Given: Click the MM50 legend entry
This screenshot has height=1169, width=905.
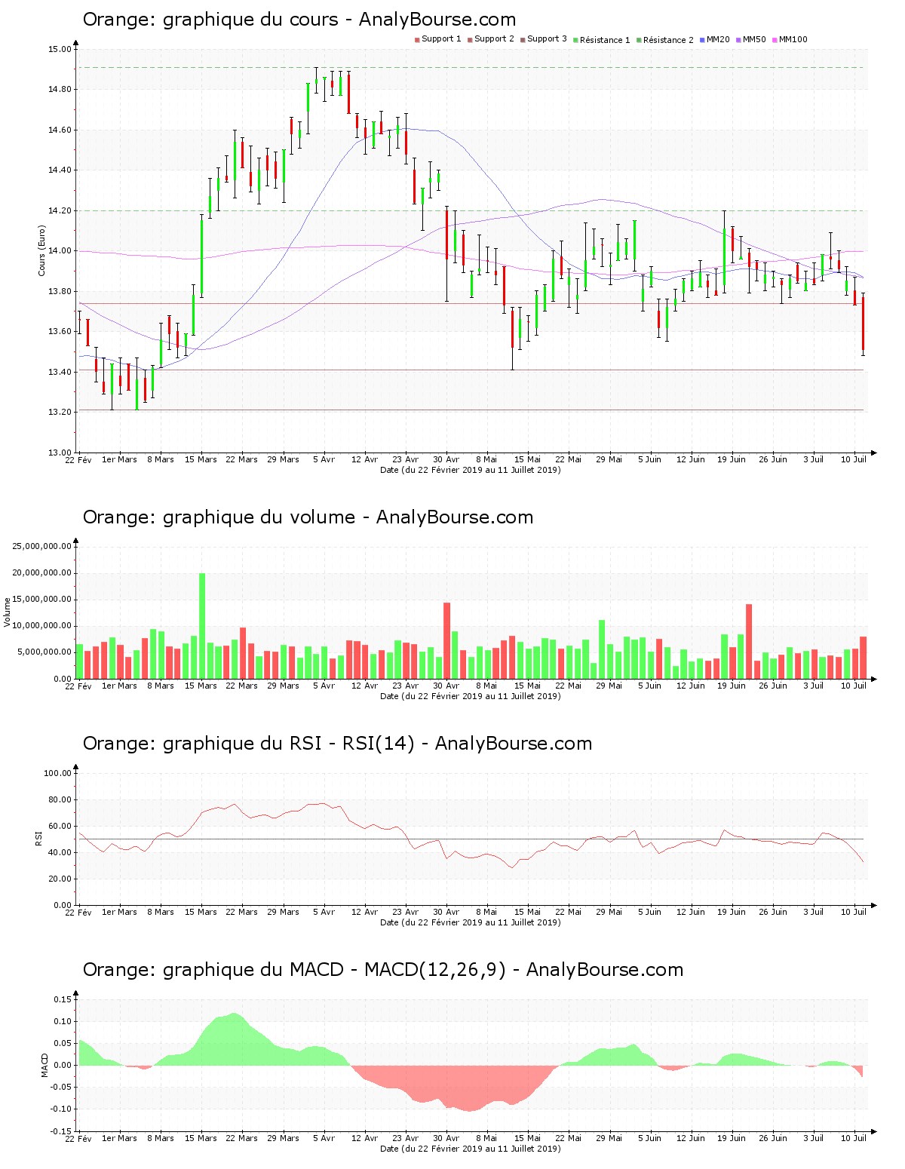Looking at the screenshot, I should (x=751, y=39).
